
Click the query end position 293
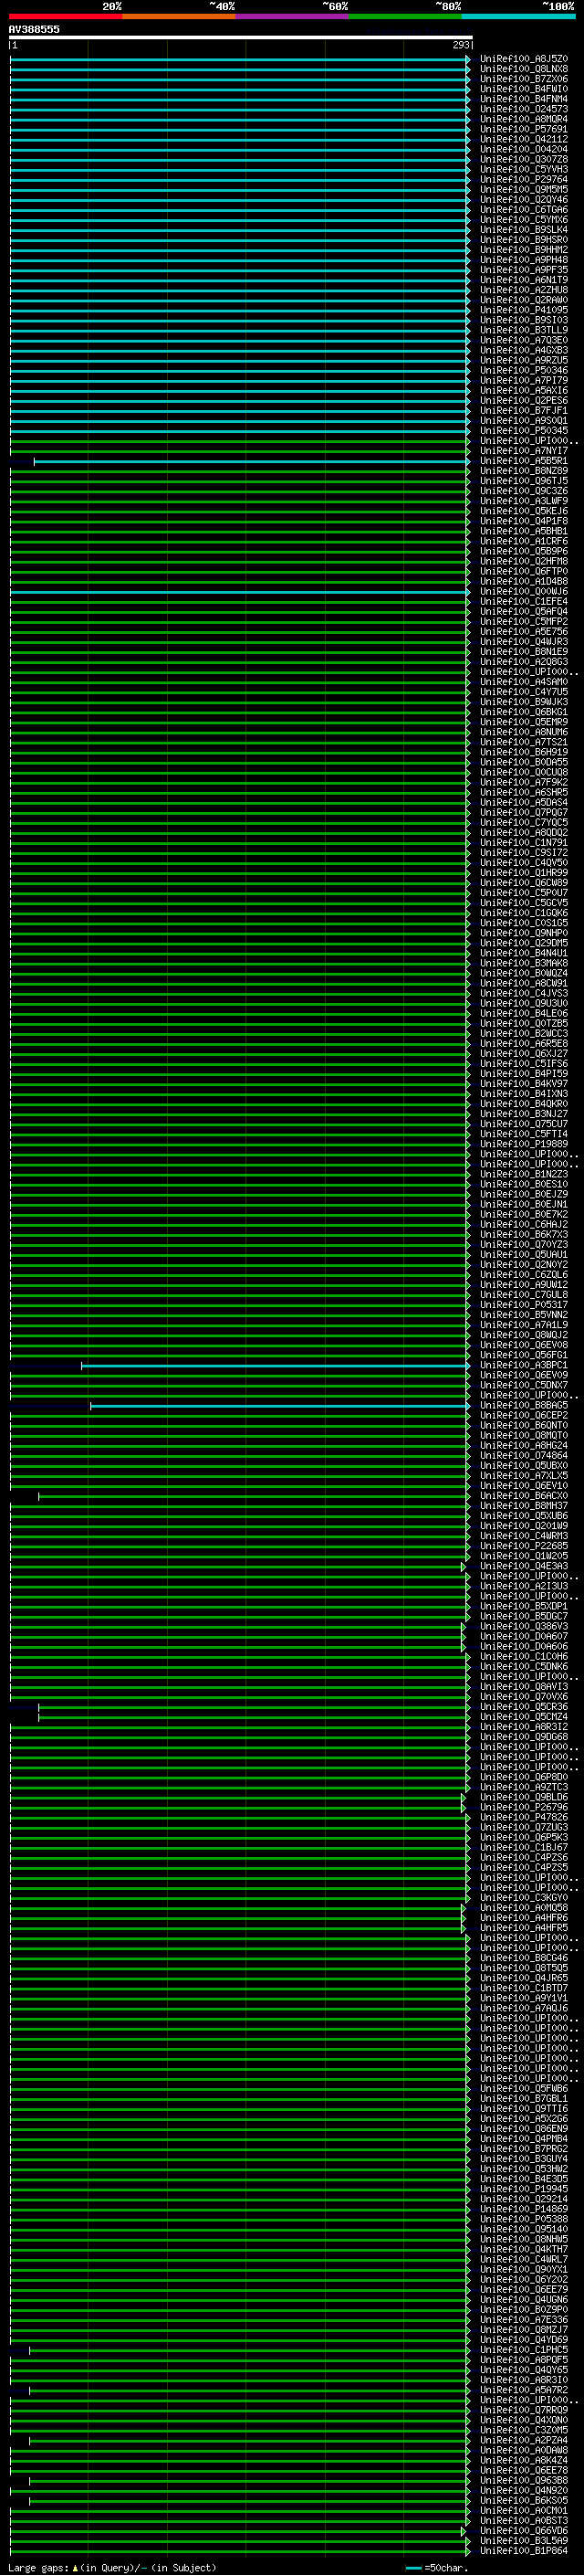point(460,45)
